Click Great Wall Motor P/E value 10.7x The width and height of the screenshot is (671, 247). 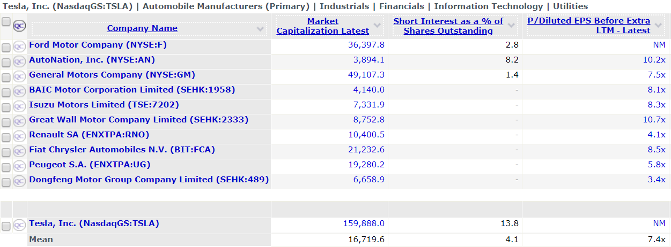tap(654, 120)
